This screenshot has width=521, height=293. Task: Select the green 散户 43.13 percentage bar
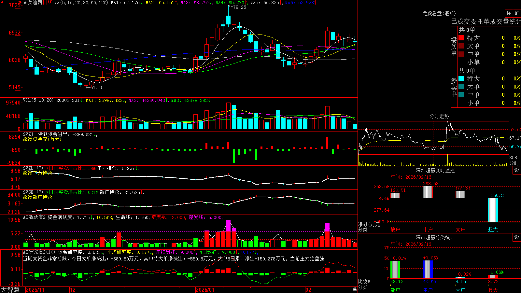coord(395,270)
